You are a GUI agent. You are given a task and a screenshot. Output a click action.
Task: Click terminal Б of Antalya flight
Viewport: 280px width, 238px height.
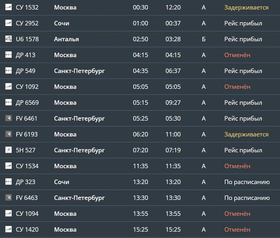[204, 39]
